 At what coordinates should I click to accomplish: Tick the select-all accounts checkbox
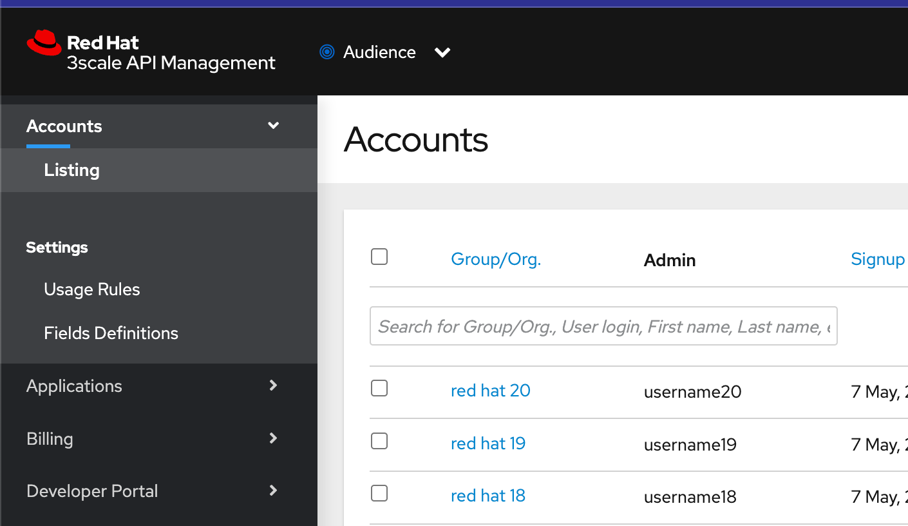(x=379, y=257)
